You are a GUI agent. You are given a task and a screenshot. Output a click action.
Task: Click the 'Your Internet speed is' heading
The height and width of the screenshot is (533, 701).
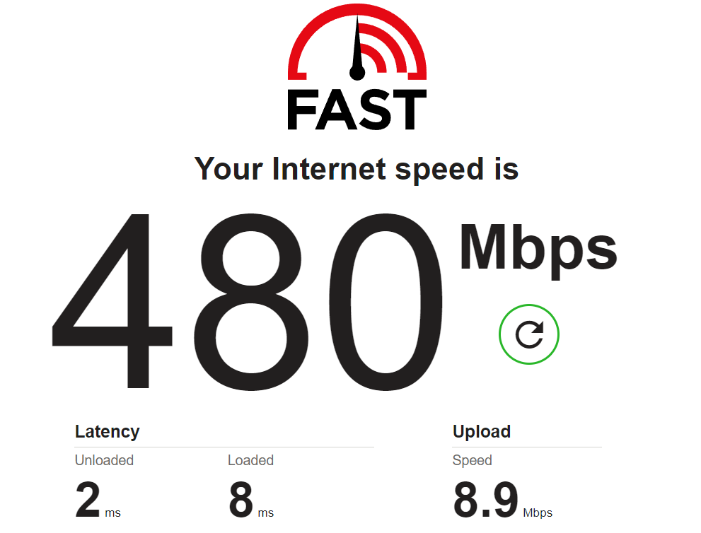coord(357,170)
